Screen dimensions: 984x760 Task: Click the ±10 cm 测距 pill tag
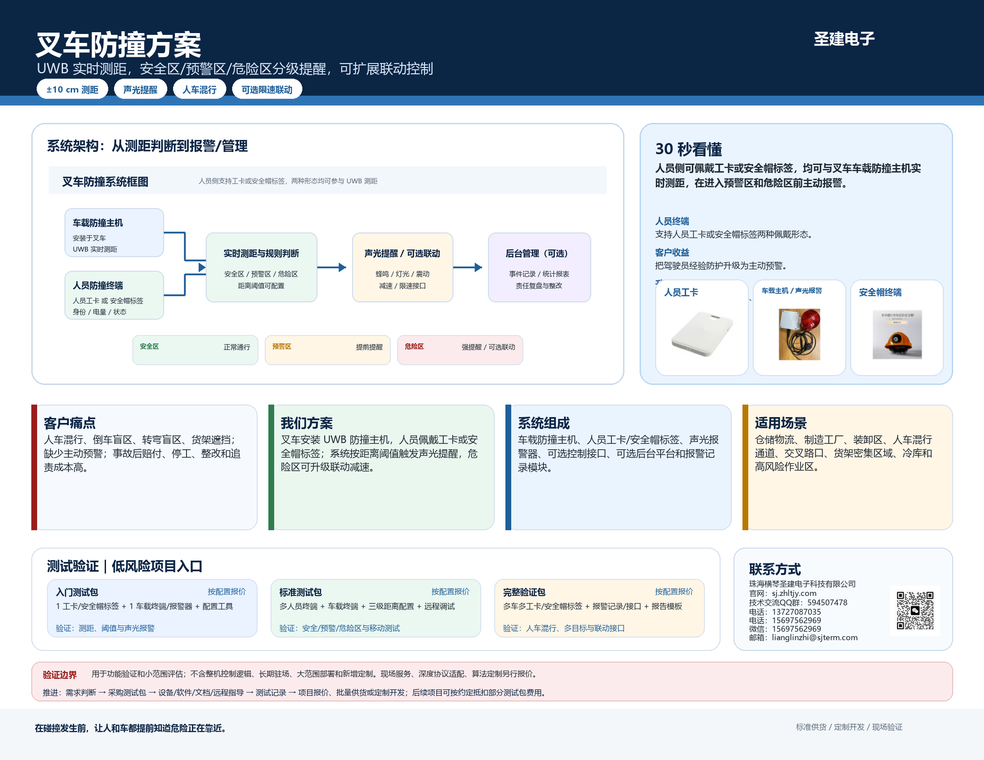click(x=72, y=89)
